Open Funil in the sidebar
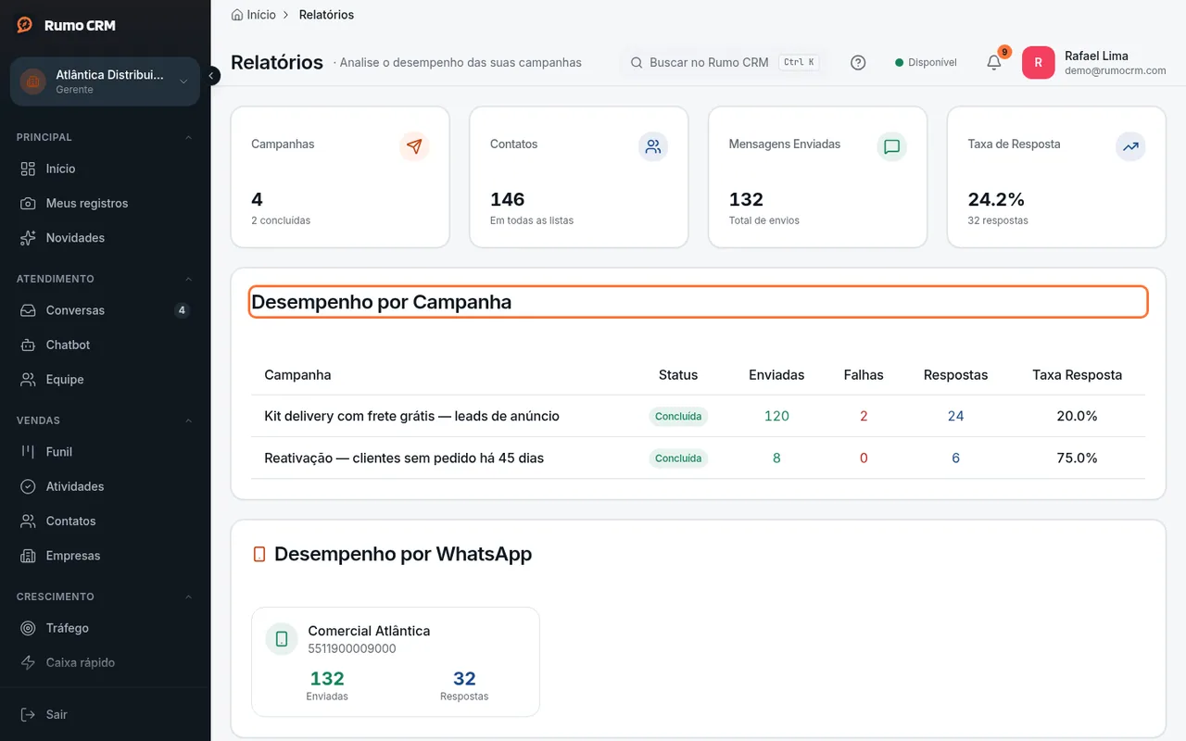 pyautogui.click(x=105, y=452)
